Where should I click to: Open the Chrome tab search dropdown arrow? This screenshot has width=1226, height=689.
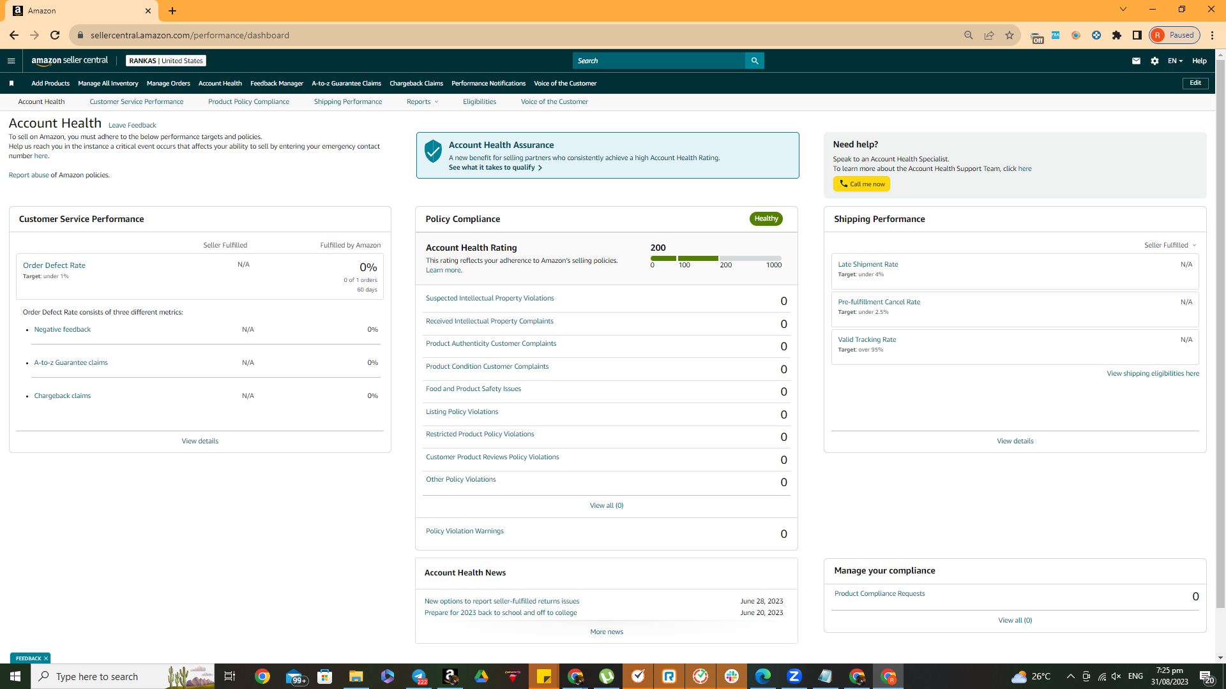1123,10
